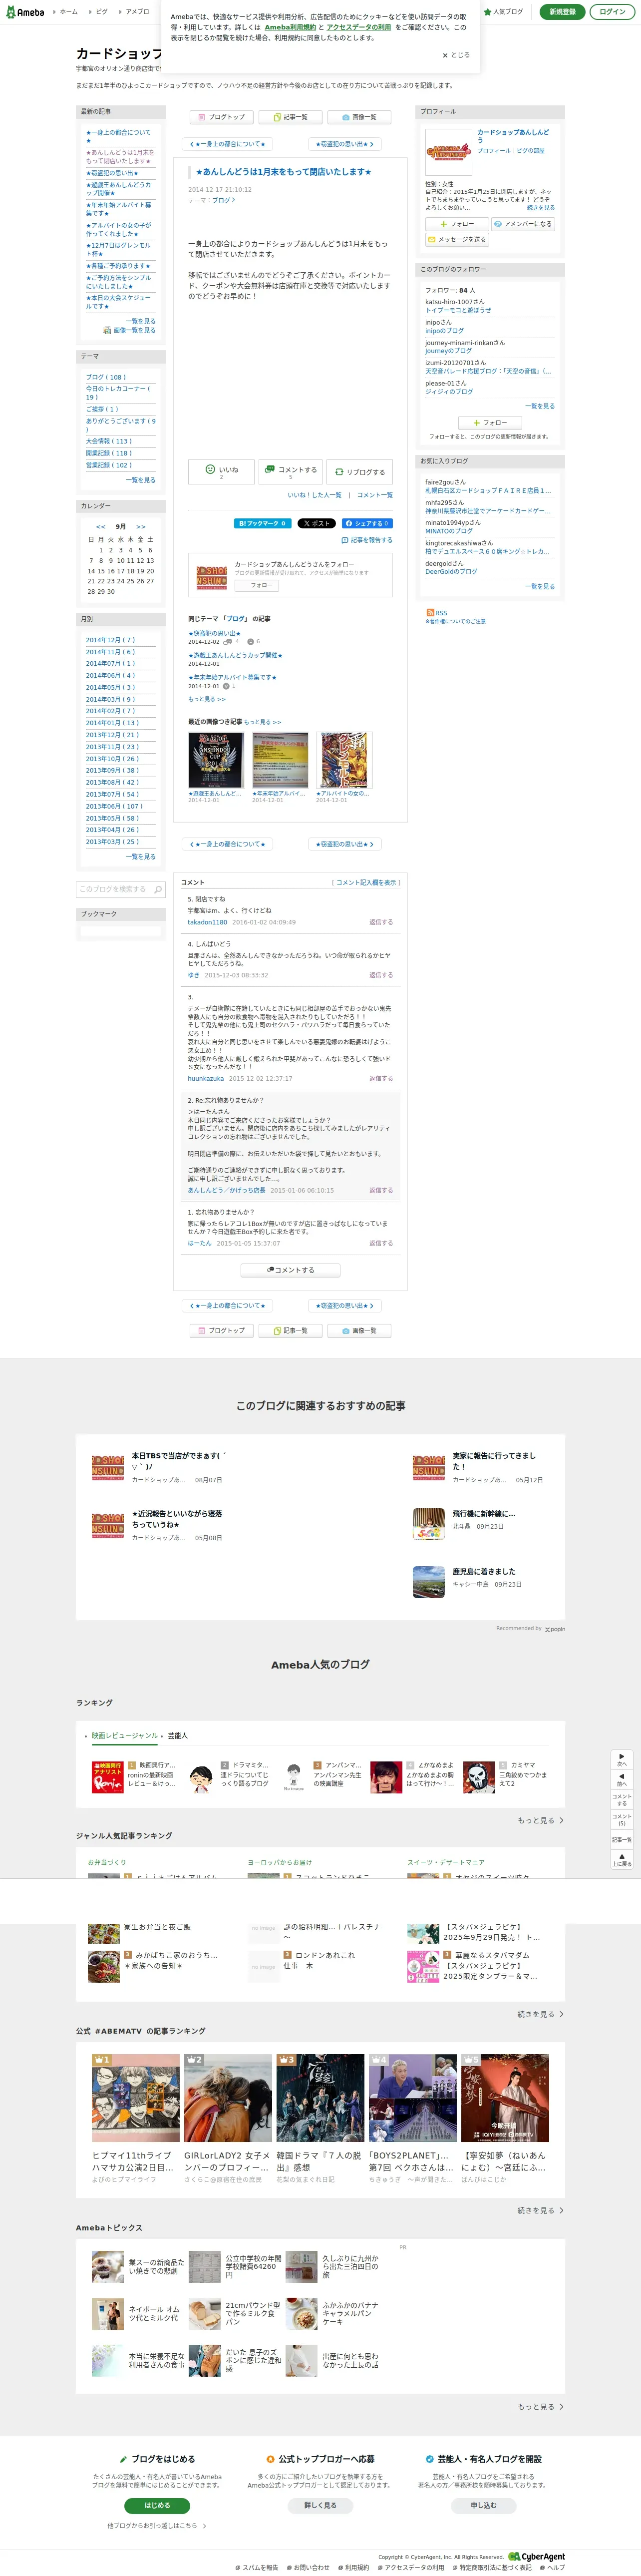
Task: Click もっと見る under Amebaトピックス
Action: click(540, 2407)
